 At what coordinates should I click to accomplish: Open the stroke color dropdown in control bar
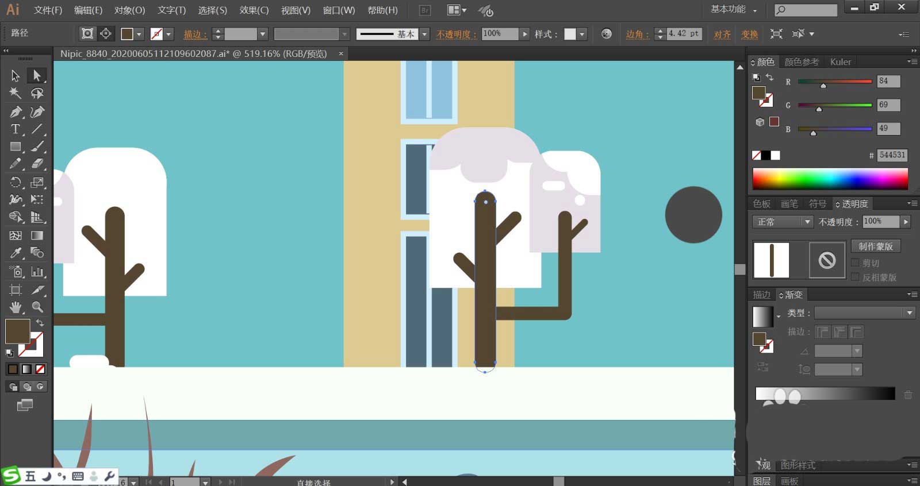click(x=168, y=34)
